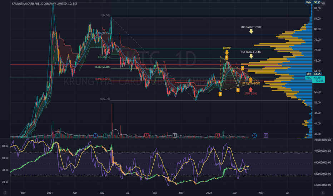Select the orange up arrow above 1ST ENTRY ZONE
The height and width of the screenshot is (196, 333).
tap(250, 79)
